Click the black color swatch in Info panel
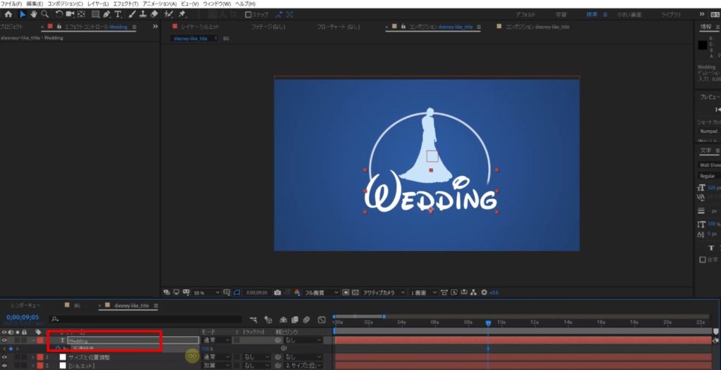Viewport: 721px width, 370px height. click(702, 45)
